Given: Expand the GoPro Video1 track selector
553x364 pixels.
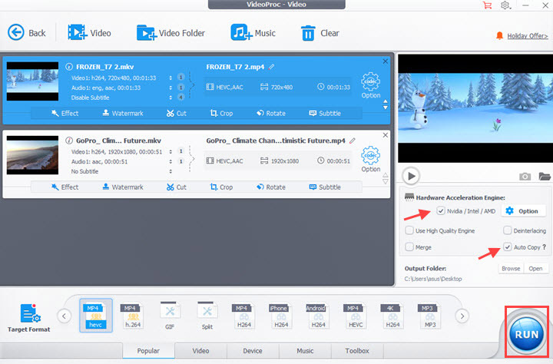Looking at the screenshot, I should click(171, 151).
